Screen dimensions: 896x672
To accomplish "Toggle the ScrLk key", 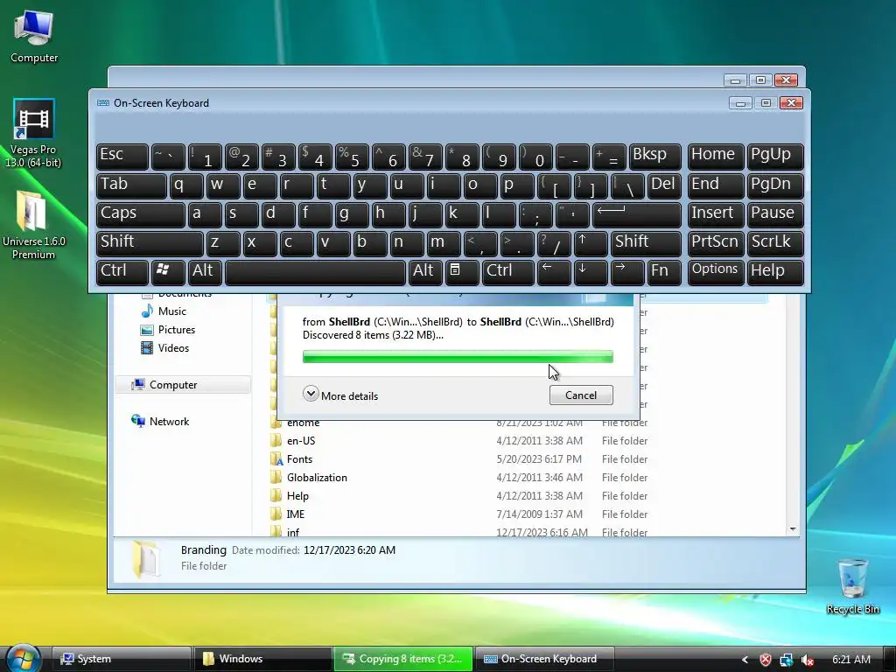I will coord(775,243).
